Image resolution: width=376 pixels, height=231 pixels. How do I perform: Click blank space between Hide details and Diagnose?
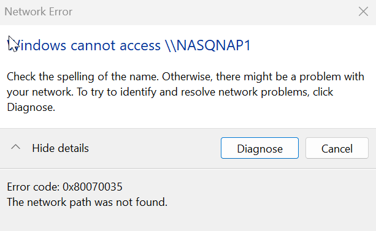pyautogui.click(x=153, y=148)
